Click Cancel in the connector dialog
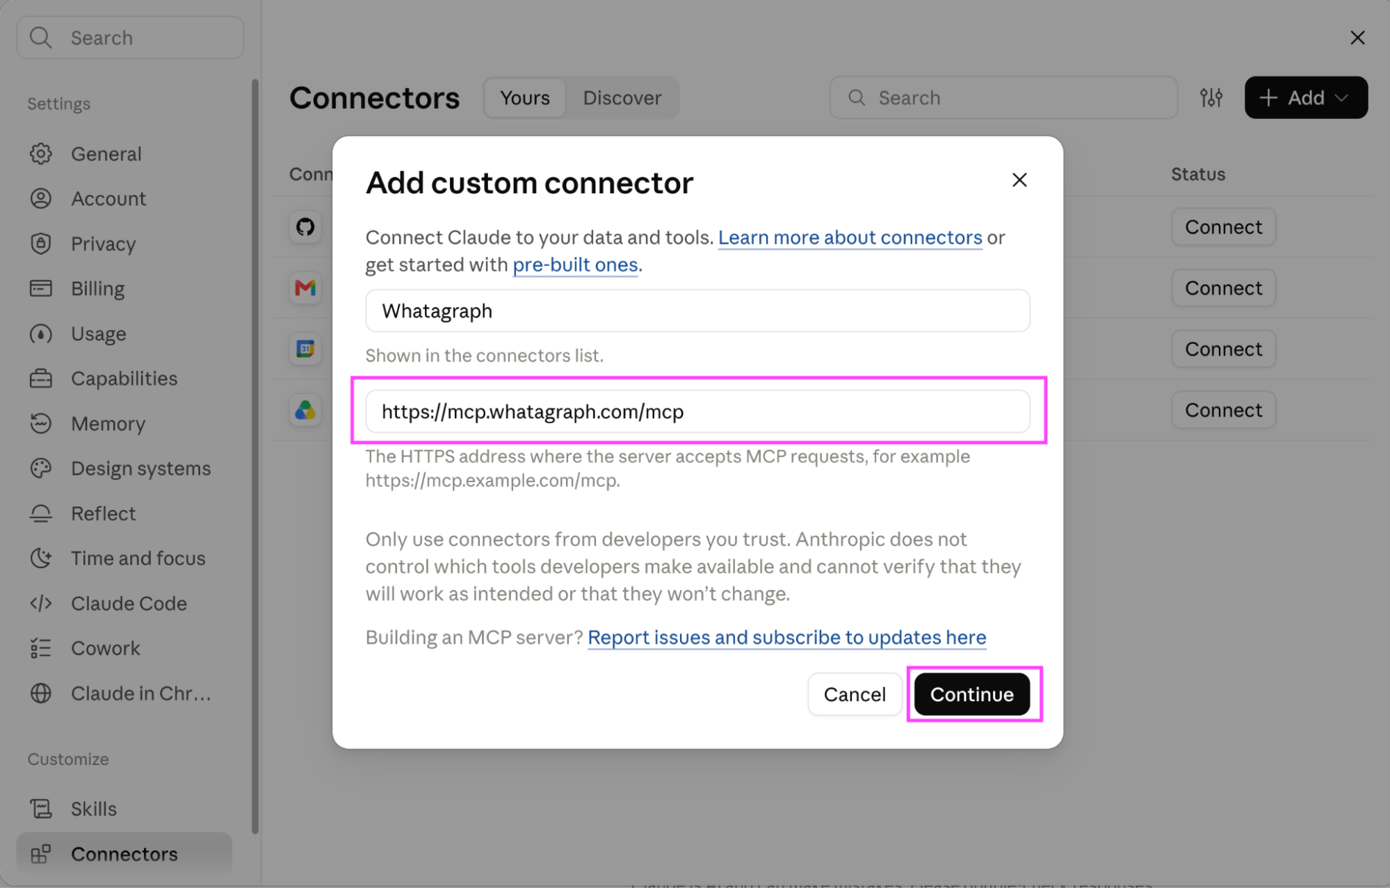This screenshot has height=888, width=1390. (855, 694)
